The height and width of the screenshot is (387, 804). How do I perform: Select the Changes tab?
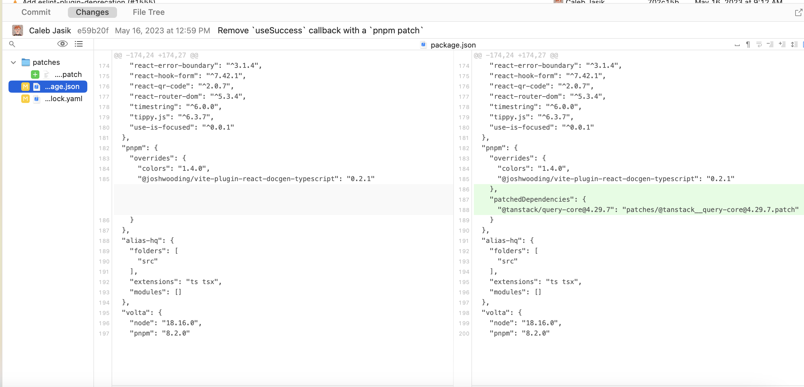tap(92, 12)
